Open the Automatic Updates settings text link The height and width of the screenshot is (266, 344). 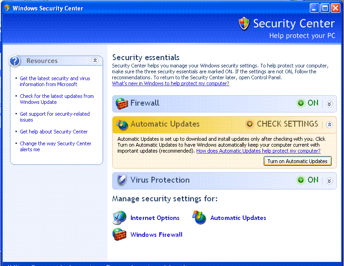coord(238,218)
